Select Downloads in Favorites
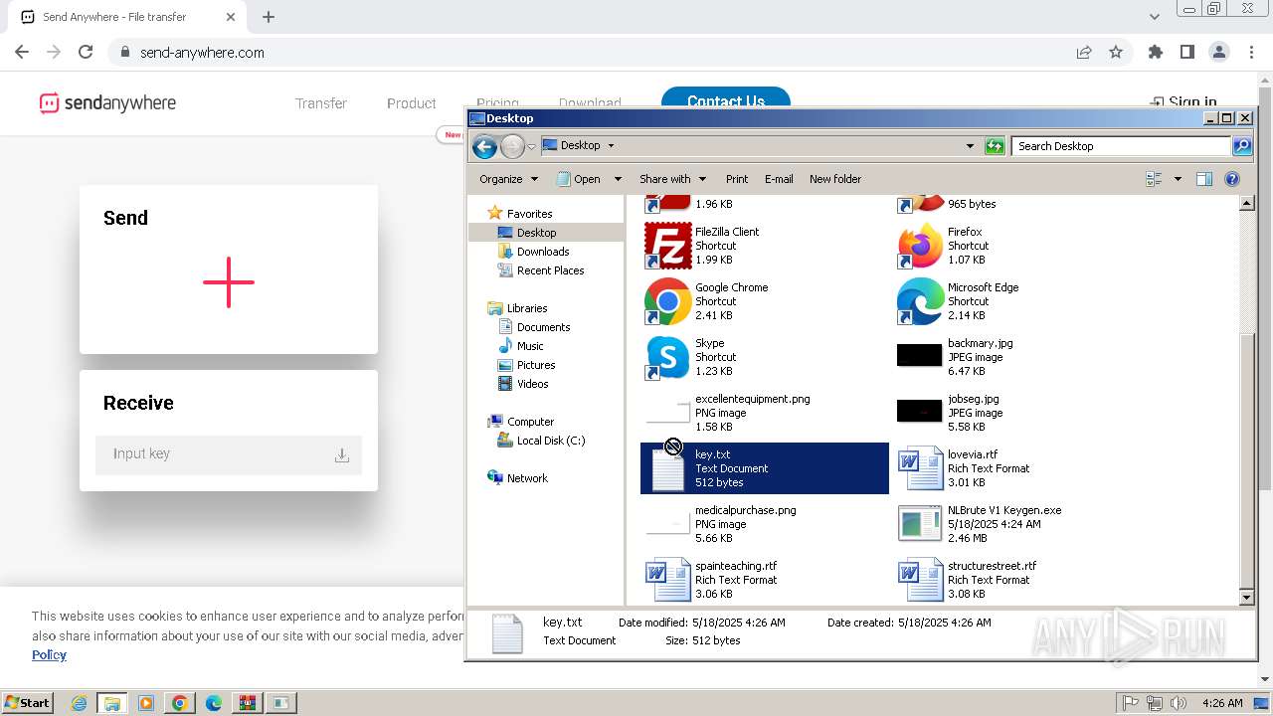The height and width of the screenshot is (716, 1273). 543,252
